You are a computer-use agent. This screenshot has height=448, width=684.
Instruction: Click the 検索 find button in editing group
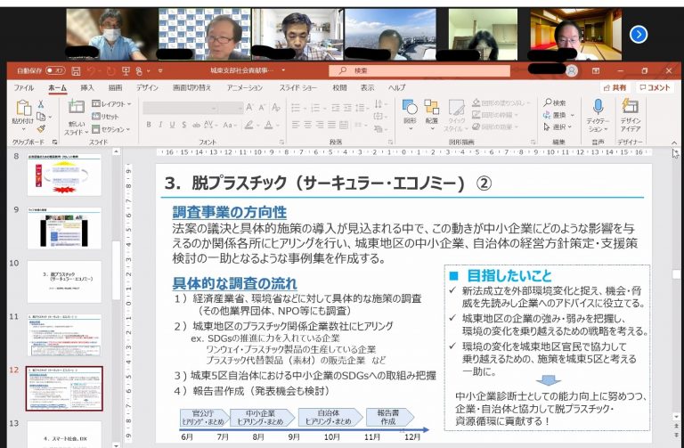point(555,103)
